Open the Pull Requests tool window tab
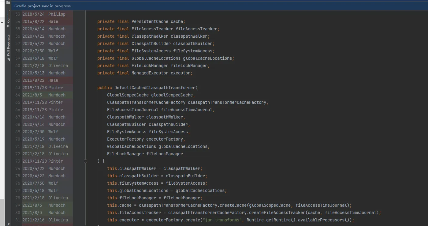The height and width of the screenshot is (226, 428). point(8,47)
